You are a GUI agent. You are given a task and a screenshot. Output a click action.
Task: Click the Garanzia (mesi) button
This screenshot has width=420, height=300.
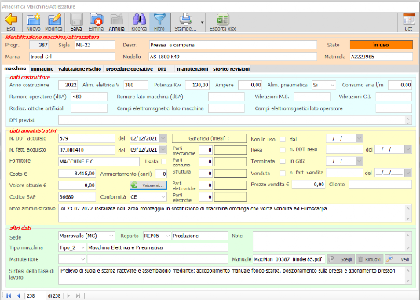(209, 138)
